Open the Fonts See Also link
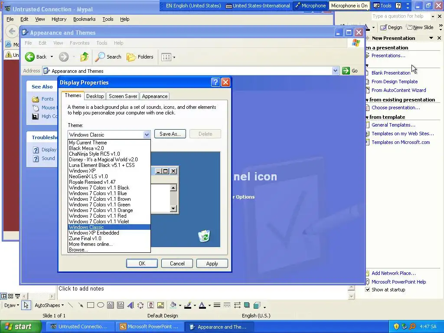This screenshot has width=444, height=333. click(47, 99)
